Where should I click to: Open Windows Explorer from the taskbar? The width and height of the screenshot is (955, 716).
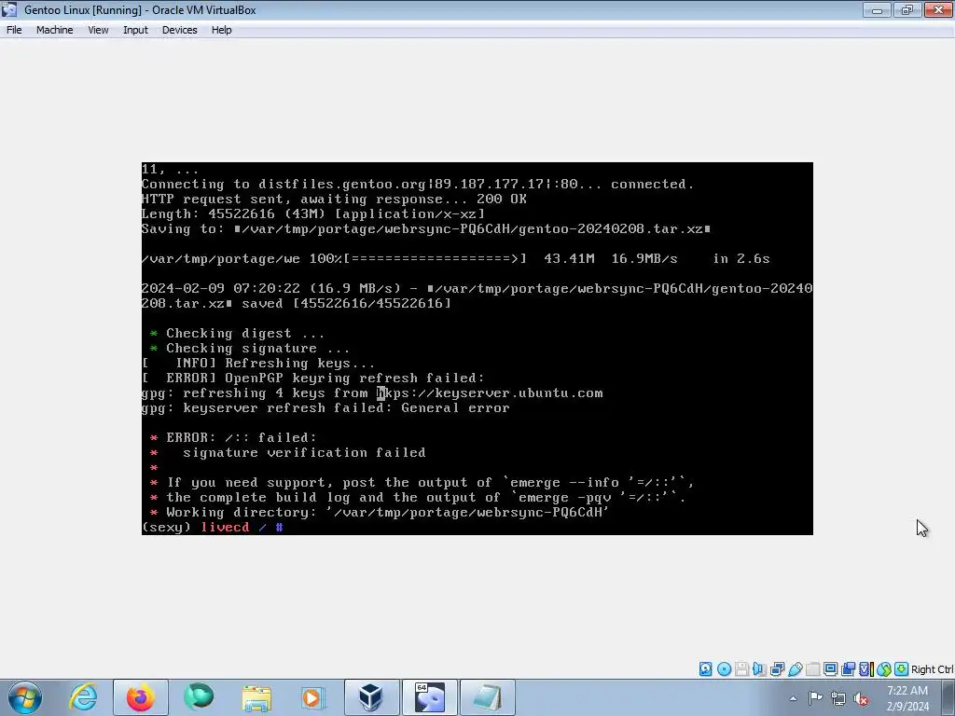(x=256, y=697)
